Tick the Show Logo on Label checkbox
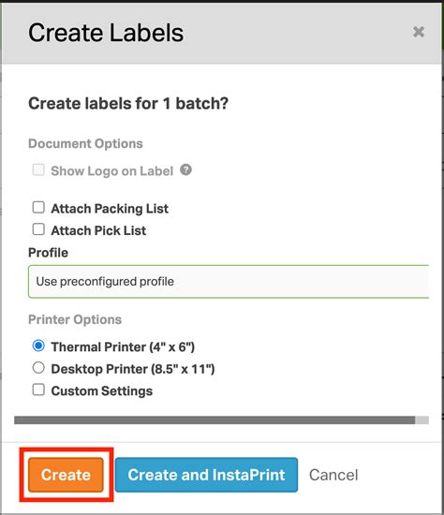Image resolution: width=444 pixels, height=515 pixels. [x=38, y=169]
